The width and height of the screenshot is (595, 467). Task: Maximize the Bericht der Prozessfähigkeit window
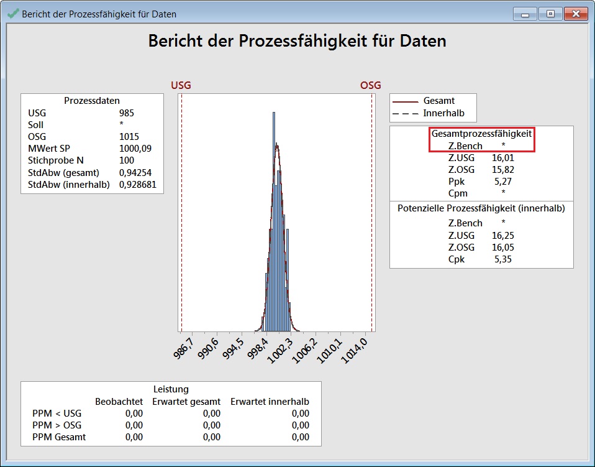tap(550, 14)
